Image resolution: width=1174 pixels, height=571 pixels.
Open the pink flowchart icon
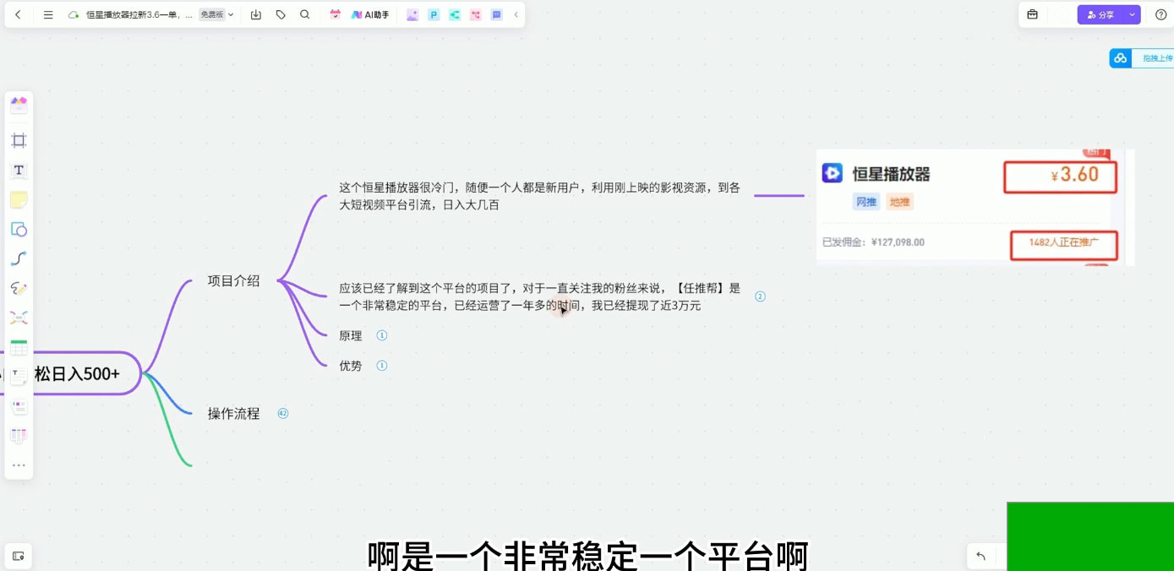(x=476, y=14)
